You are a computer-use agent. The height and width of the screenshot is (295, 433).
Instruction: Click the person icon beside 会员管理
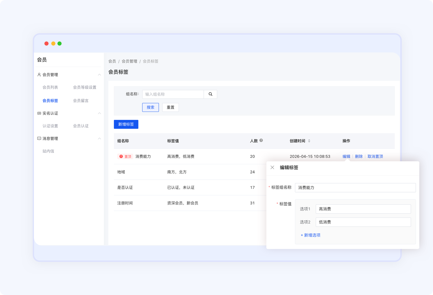[x=39, y=75]
